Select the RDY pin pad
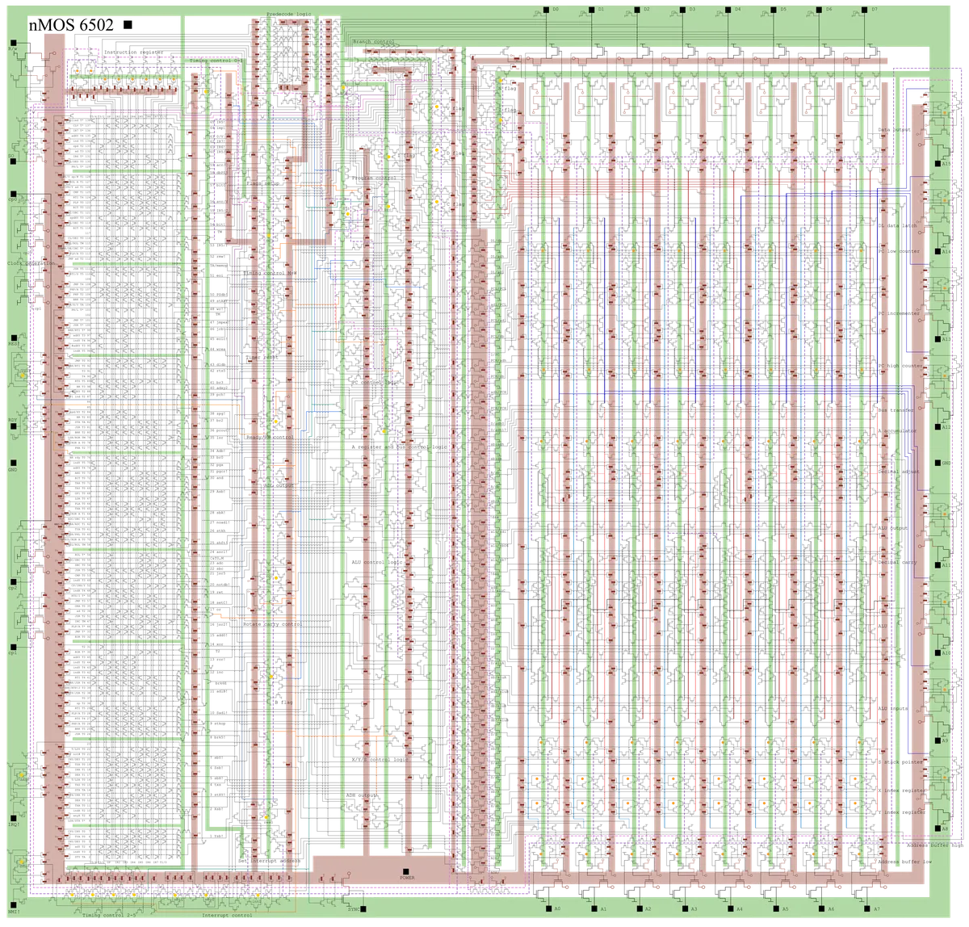 pos(12,426)
